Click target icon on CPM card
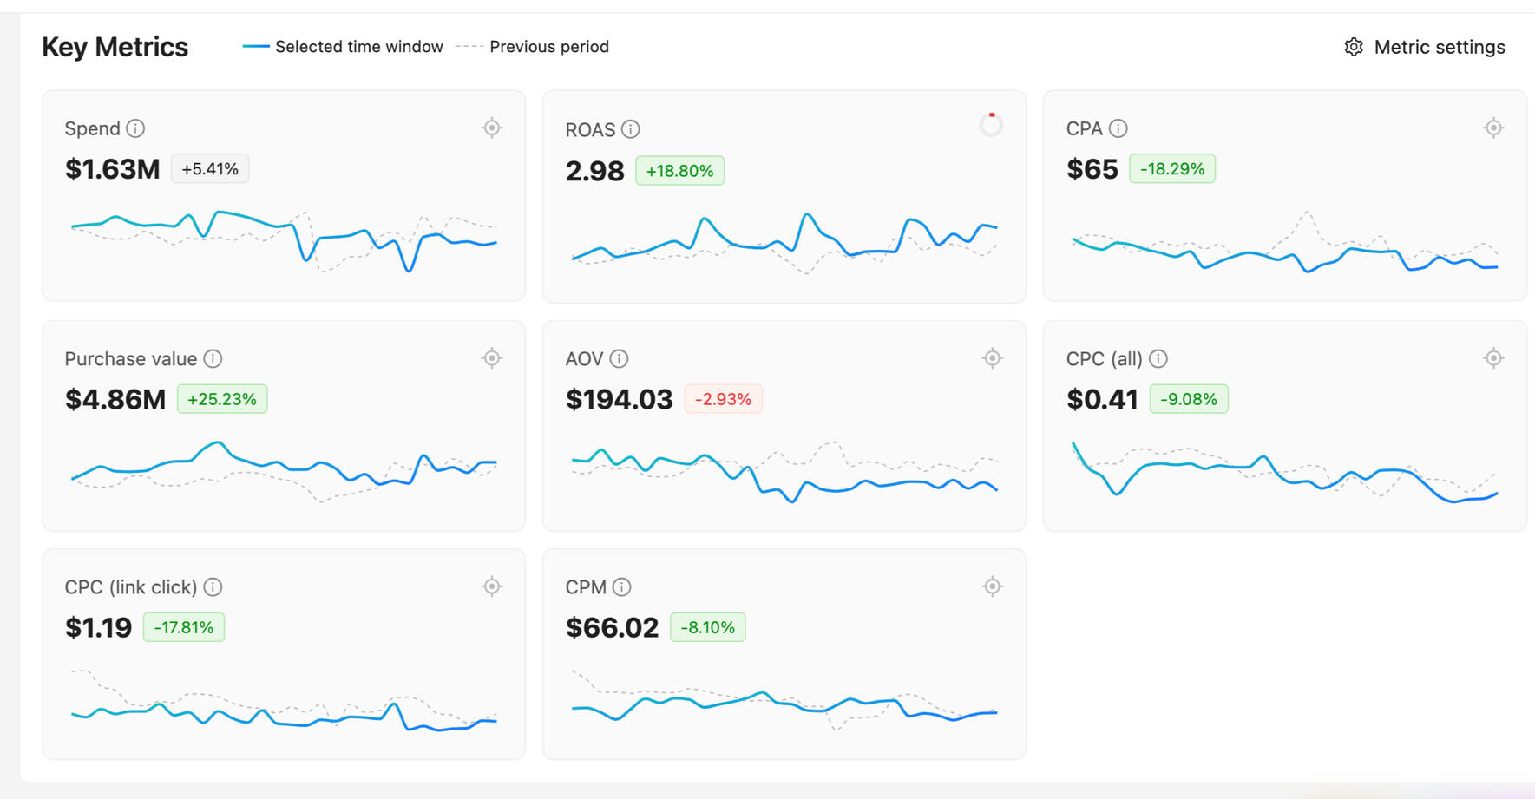The image size is (1535, 799). coord(993,586)
